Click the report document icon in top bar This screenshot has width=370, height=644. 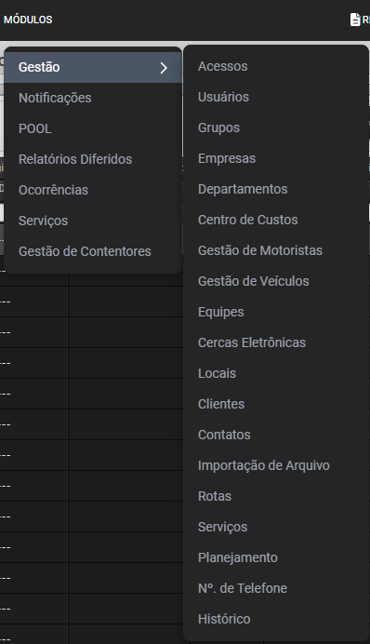(355, 20)
